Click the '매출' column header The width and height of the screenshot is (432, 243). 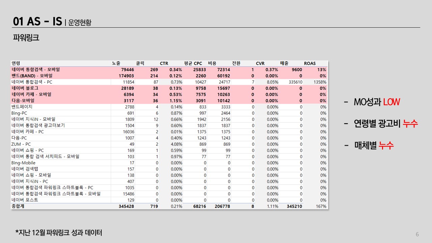pyautogui.click(x=284, y=63)
